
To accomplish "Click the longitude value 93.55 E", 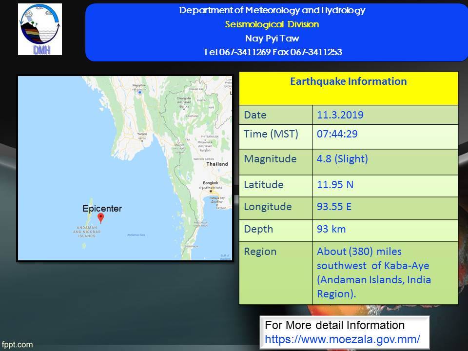I will pos(334,206).
